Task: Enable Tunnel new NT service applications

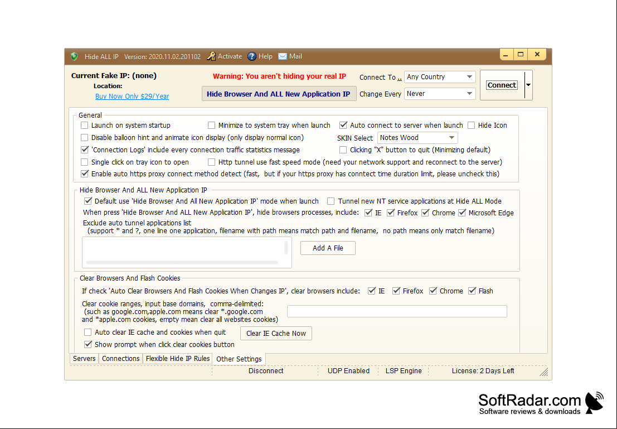Action: pyautogui.click(x=331, y=201)
